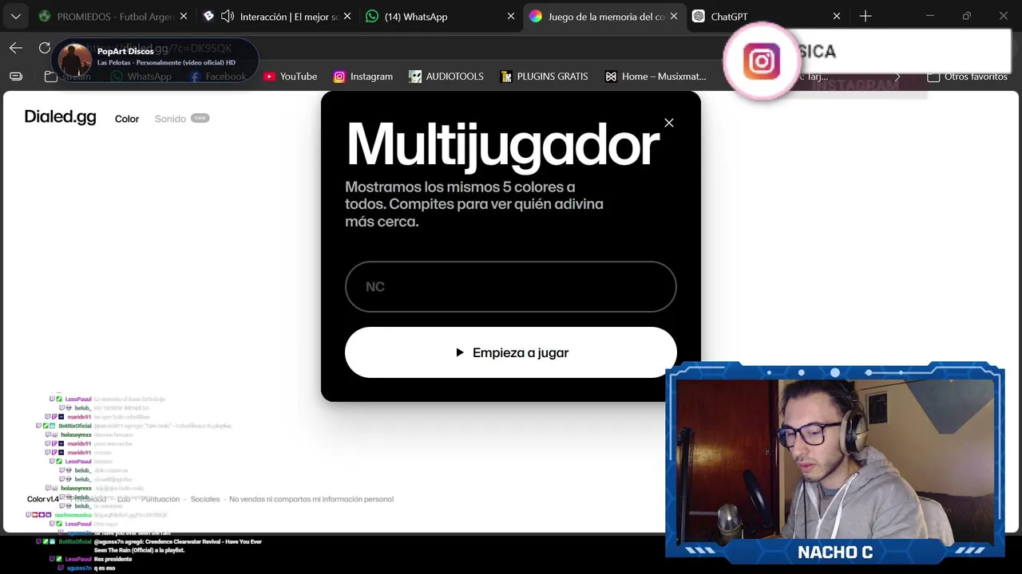Viewport: 1022px width, 574px height.
Task: Close the PROMIEDOS tab
Action: (x=184, y=16)
